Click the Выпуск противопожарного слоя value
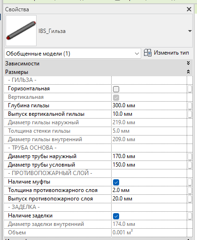 pyautogui.click(x=149, y=199)
